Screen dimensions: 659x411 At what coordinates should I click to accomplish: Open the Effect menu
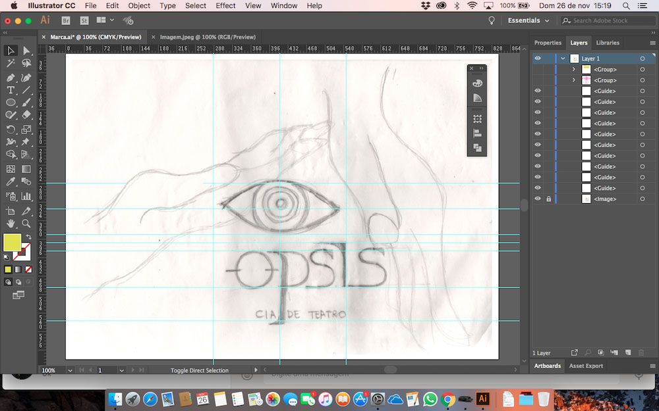point(225,5)
